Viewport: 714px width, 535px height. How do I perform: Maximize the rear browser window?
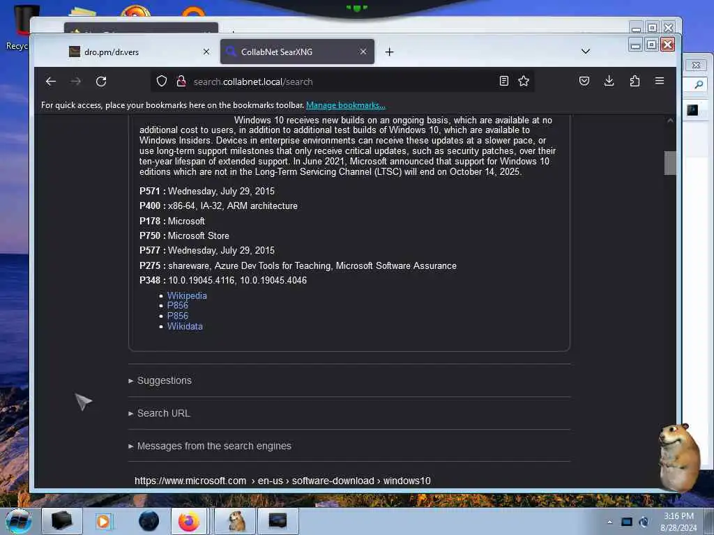pyautogui.click(x=652, y=28)
